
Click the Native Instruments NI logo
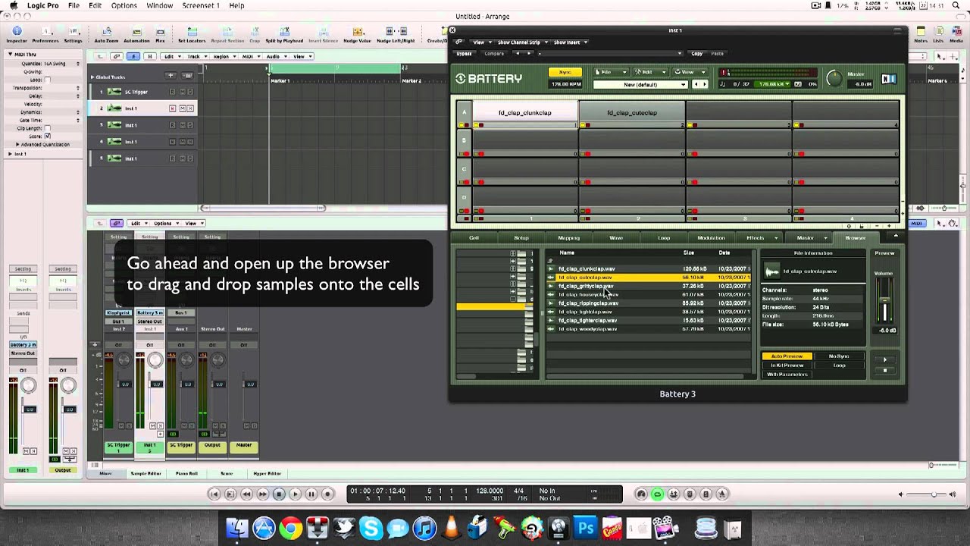(x=889, y=79)
